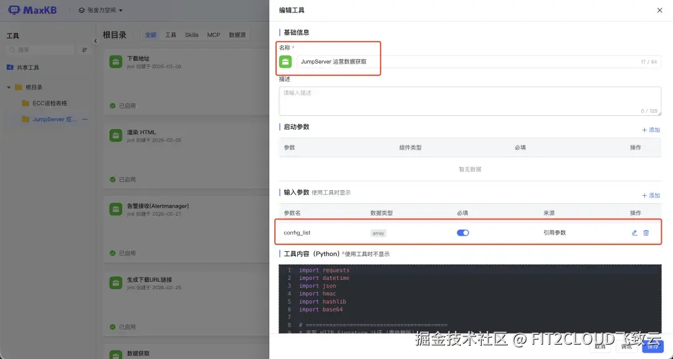The width and height of the screenshot is (673, 359).
Task: Click the 生成下载URL链接 card title
Action: coord(150,280)
